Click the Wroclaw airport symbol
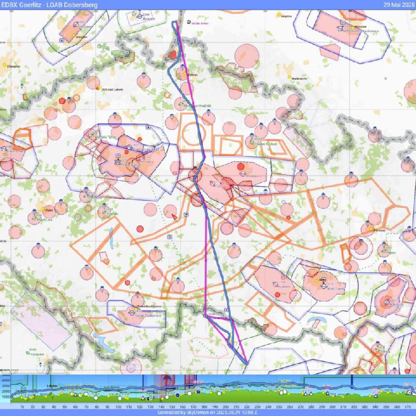Image resolution: width=416 pixels, height=416 pixels. (x=340, y=29)
